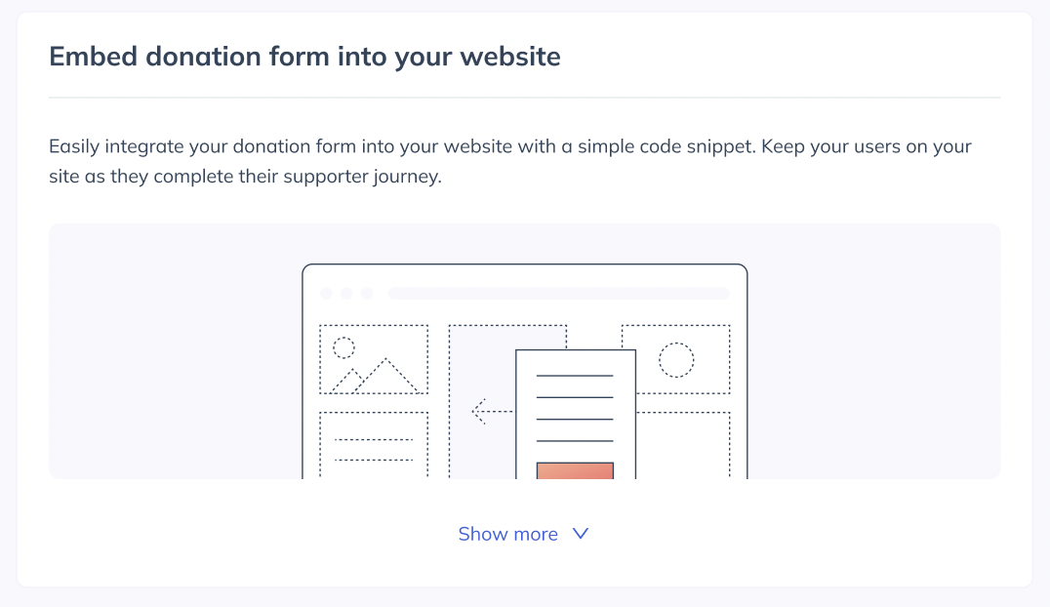Click the dotted left arrow icon

coord(492,412)
